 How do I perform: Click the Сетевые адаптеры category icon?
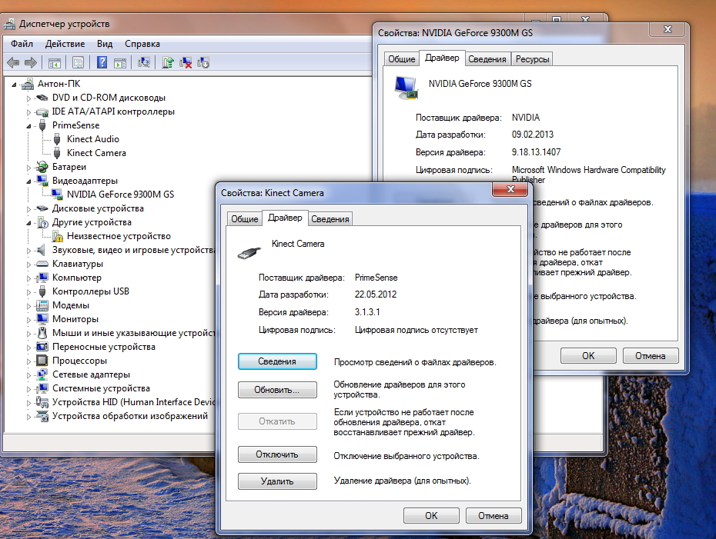click(x=42, y=374)
